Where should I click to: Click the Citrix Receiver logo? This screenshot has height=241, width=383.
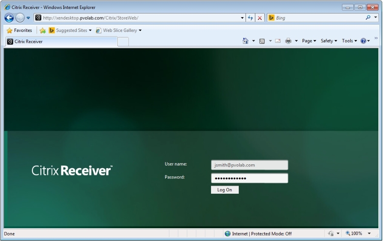pyautogui.click(x=72, y=170)
